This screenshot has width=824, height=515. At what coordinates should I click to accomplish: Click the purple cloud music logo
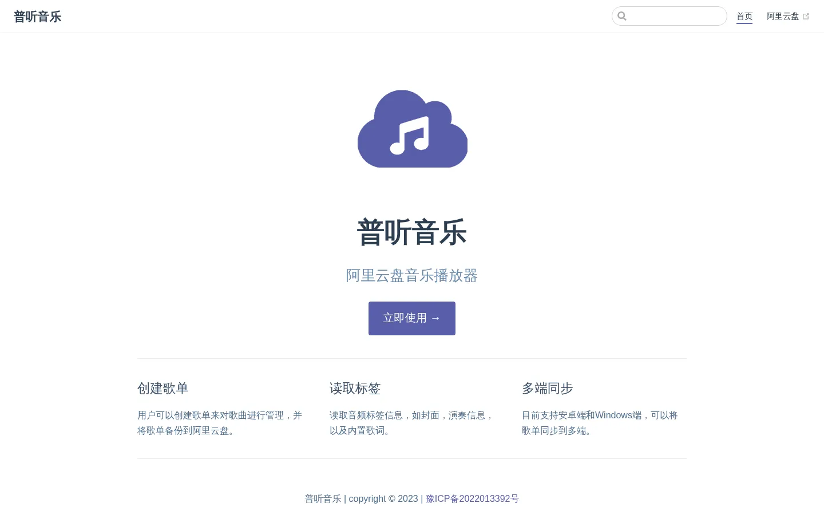(412, 129)
